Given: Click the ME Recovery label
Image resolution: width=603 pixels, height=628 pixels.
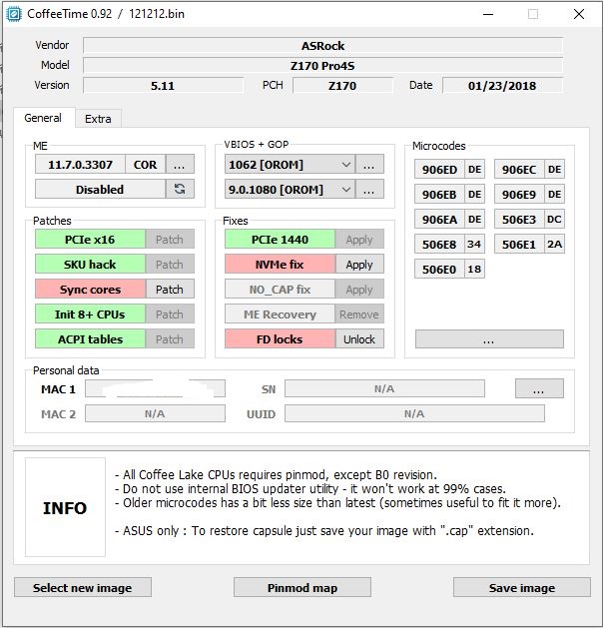Looking at the screenshot, I should (x=280, y=314).
